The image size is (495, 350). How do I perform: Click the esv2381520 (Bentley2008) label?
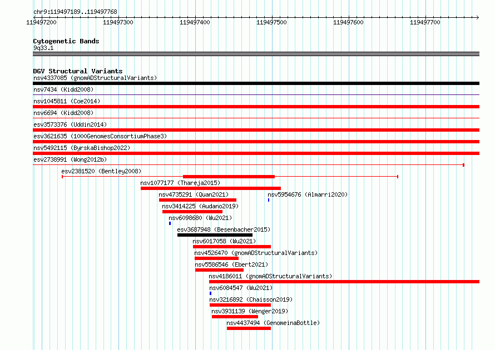[101, 171]
